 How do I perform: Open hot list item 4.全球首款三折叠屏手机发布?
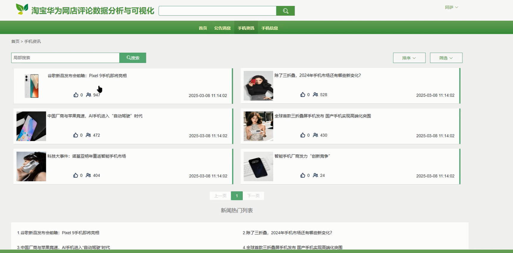pyautogui.click(x=293, y=247)
